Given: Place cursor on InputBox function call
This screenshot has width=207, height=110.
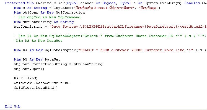Looking at the screenshot, I should [63, 8].
